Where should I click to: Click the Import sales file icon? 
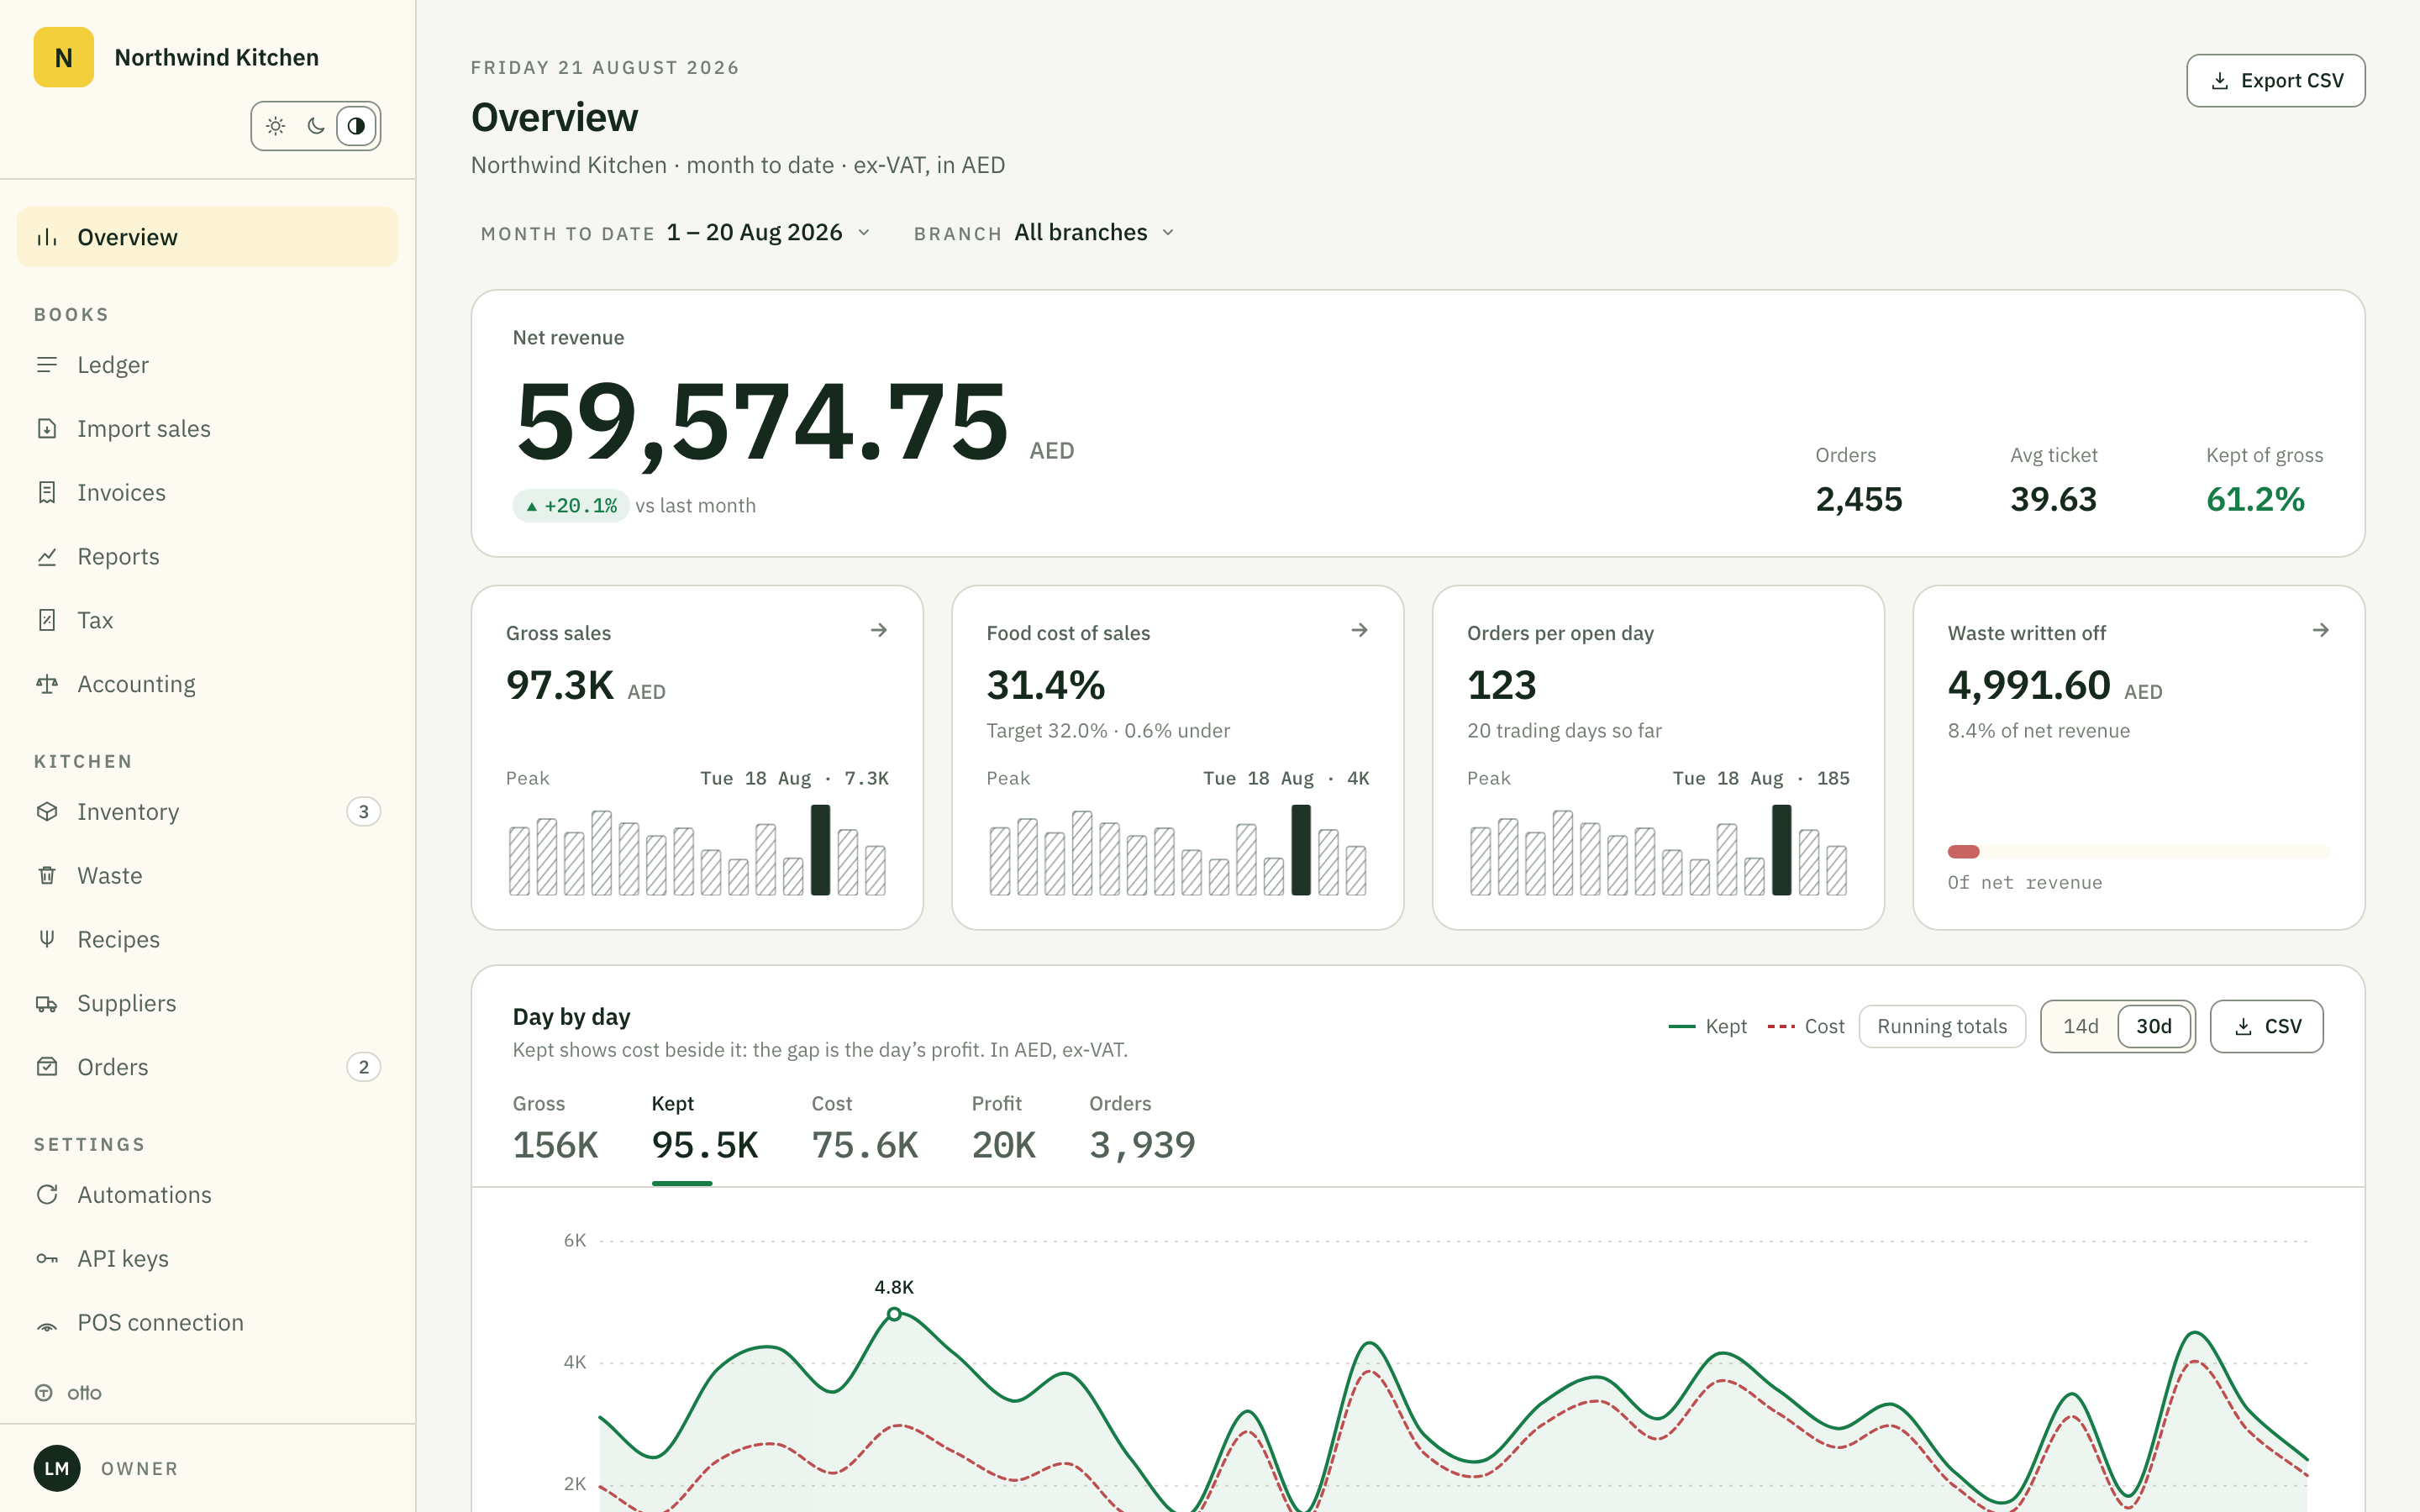tap(47, 429)
